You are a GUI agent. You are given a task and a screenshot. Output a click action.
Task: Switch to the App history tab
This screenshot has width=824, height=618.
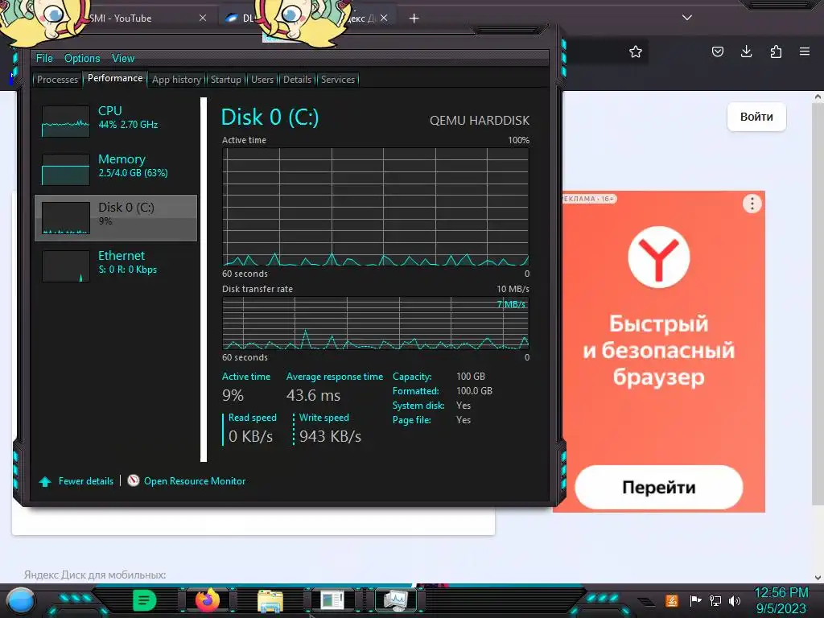(x=176, y=80)
